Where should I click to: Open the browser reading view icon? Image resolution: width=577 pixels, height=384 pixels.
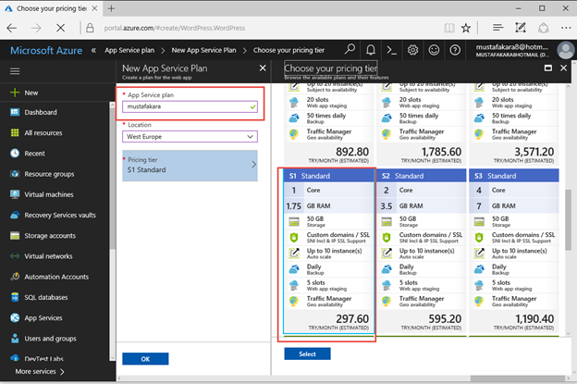click(449, 28)
